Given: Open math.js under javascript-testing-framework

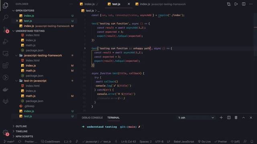Looking at the screenshot, I should point(44,70).
